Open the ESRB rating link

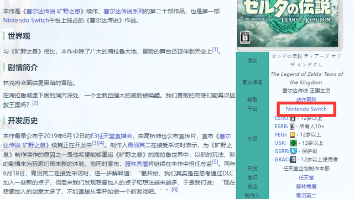click(x=282, y=127)
